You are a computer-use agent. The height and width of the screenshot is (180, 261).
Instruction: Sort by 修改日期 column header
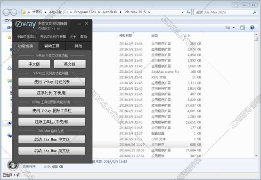126,36
